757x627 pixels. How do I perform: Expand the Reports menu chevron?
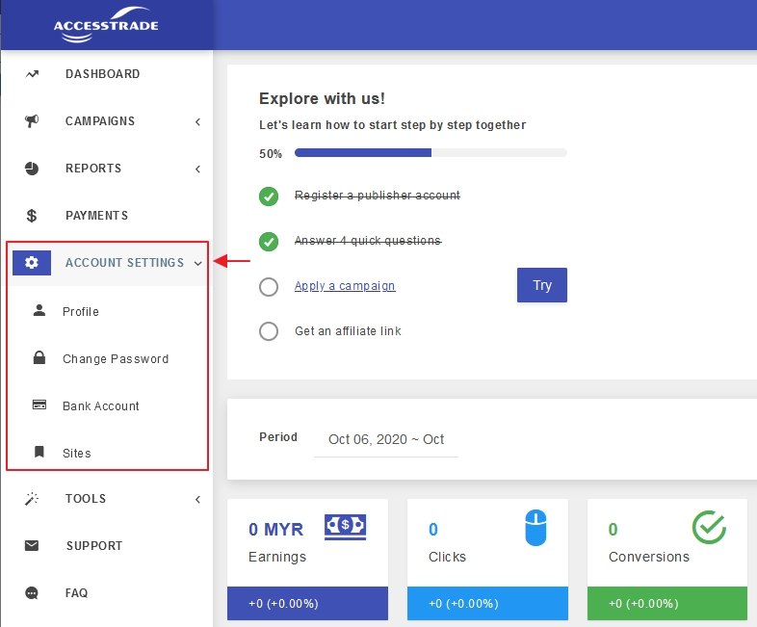pyautogui.click(x=198, y=169)
